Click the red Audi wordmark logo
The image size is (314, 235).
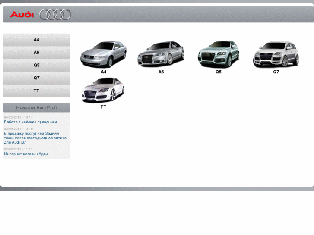click(x=22, y=14)
